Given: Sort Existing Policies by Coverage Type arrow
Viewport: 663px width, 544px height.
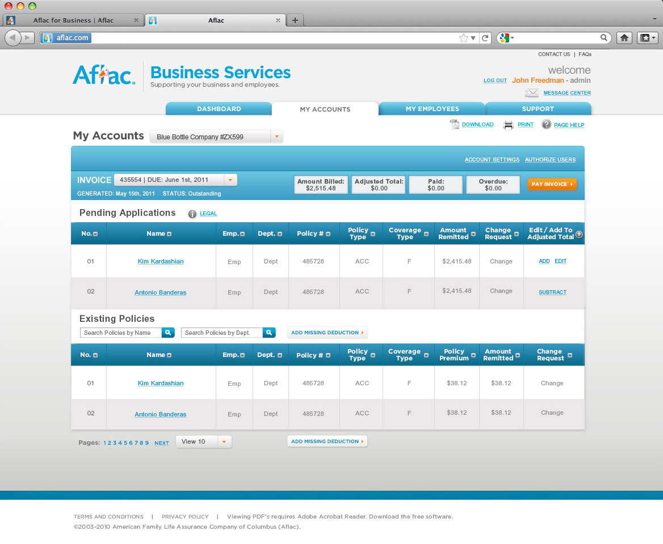Looking at the screenshot, I should 426,355.
